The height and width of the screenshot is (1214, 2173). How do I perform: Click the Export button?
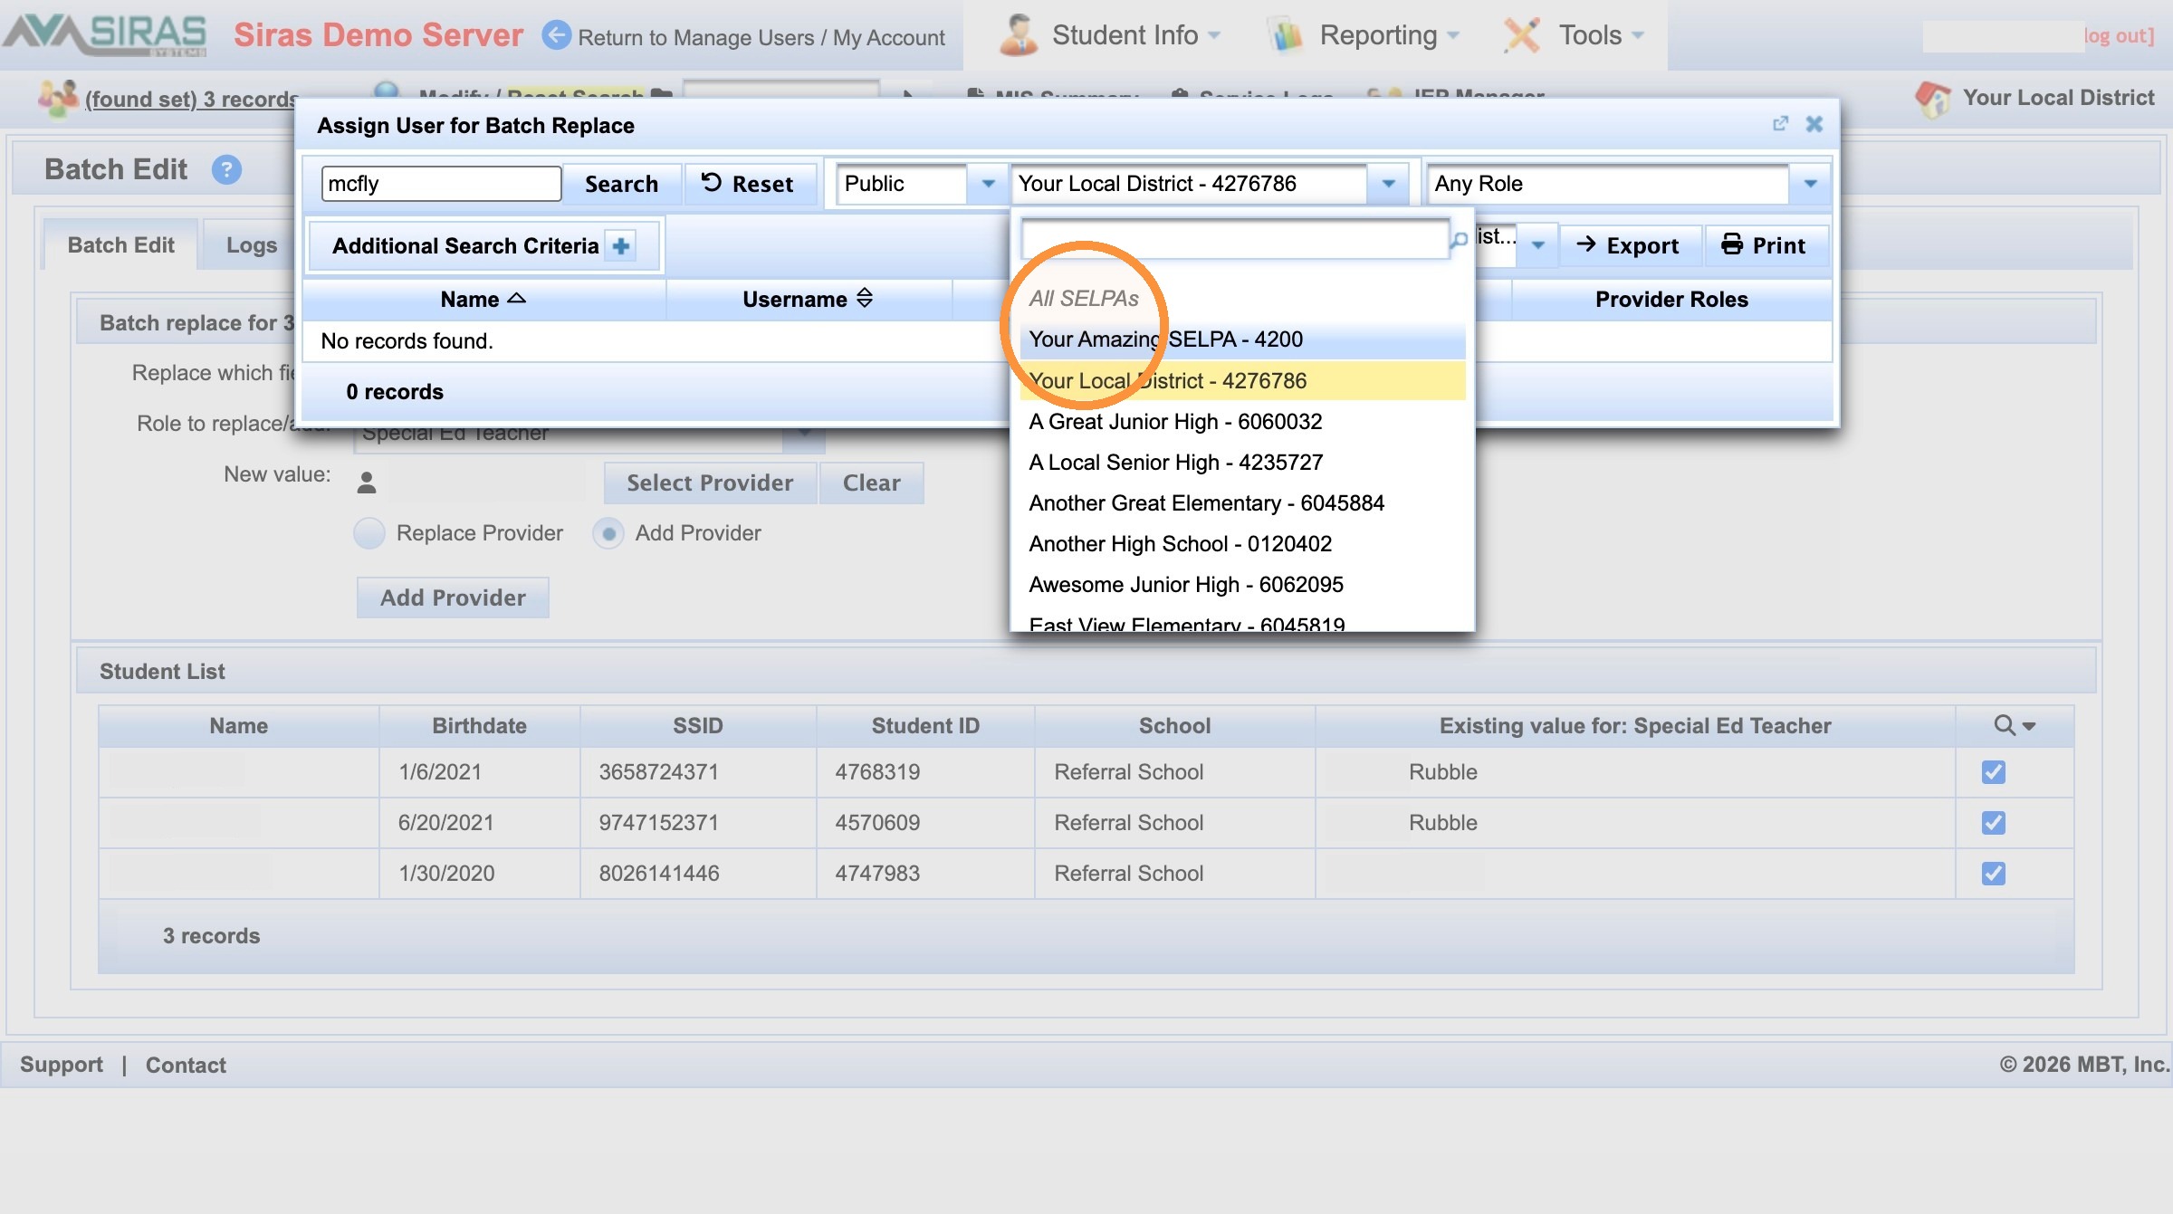(x=1630, y=245)
